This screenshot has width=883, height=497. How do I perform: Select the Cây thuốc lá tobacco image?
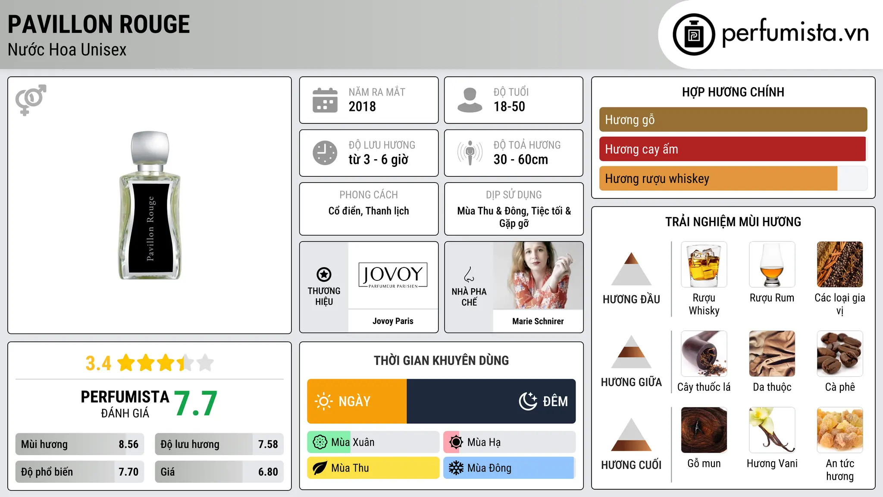[704, 354]
